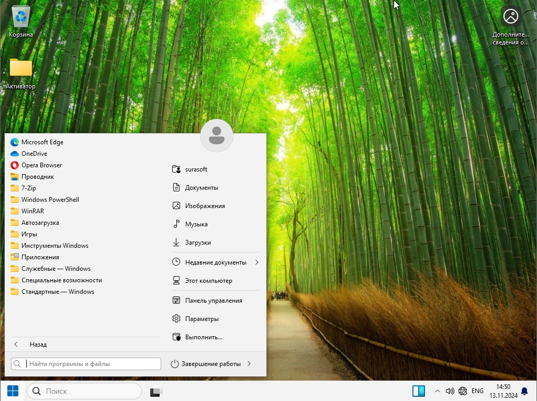
Task: Launch Opera Browser from the programs list
Action: [41, 165]
